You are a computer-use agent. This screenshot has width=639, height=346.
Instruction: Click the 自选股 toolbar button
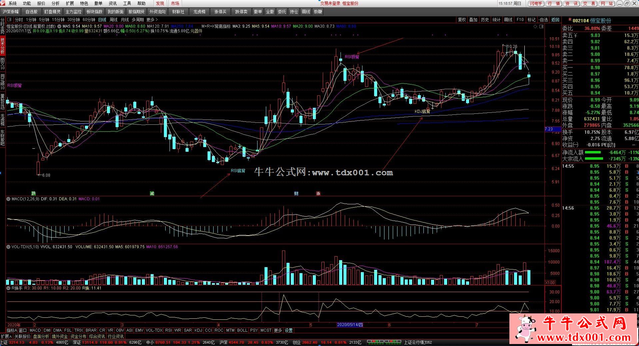pos(32,12)
